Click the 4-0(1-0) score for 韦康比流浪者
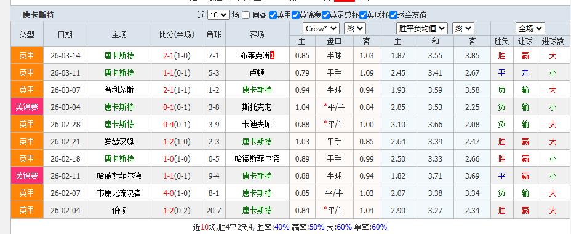This screenshot has width=571, height=234. pos(177,193)
